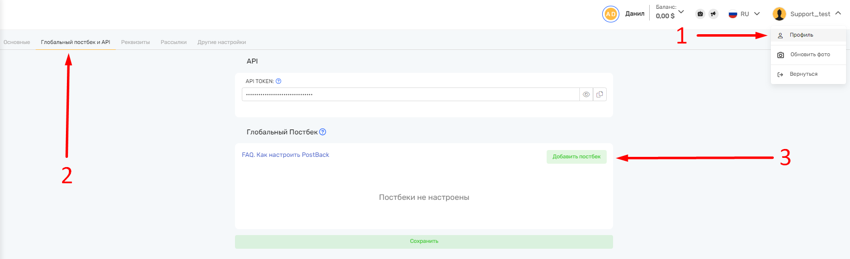Click the AD manager avatar

[611, 14]
